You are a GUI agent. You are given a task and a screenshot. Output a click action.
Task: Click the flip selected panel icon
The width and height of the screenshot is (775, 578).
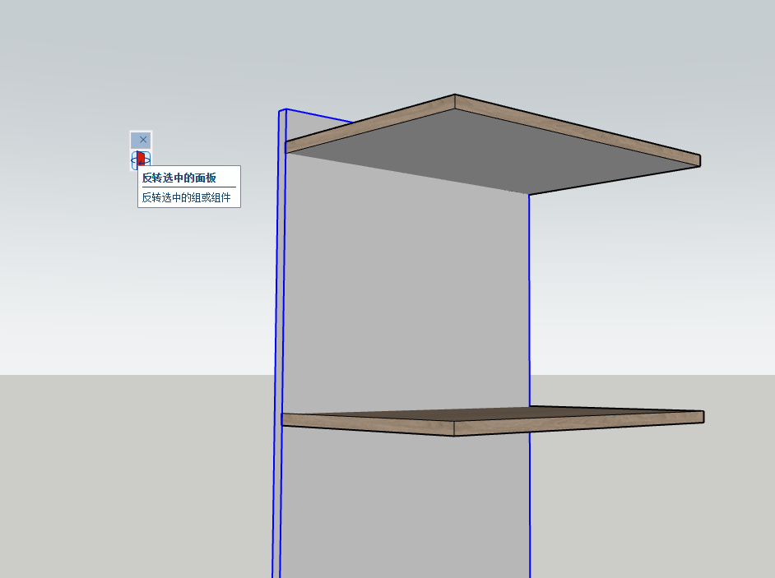(141, 159)
